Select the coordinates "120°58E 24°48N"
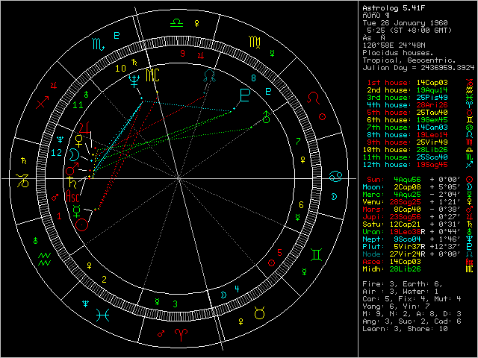The image size is (478, 358). tap(394, 45)
